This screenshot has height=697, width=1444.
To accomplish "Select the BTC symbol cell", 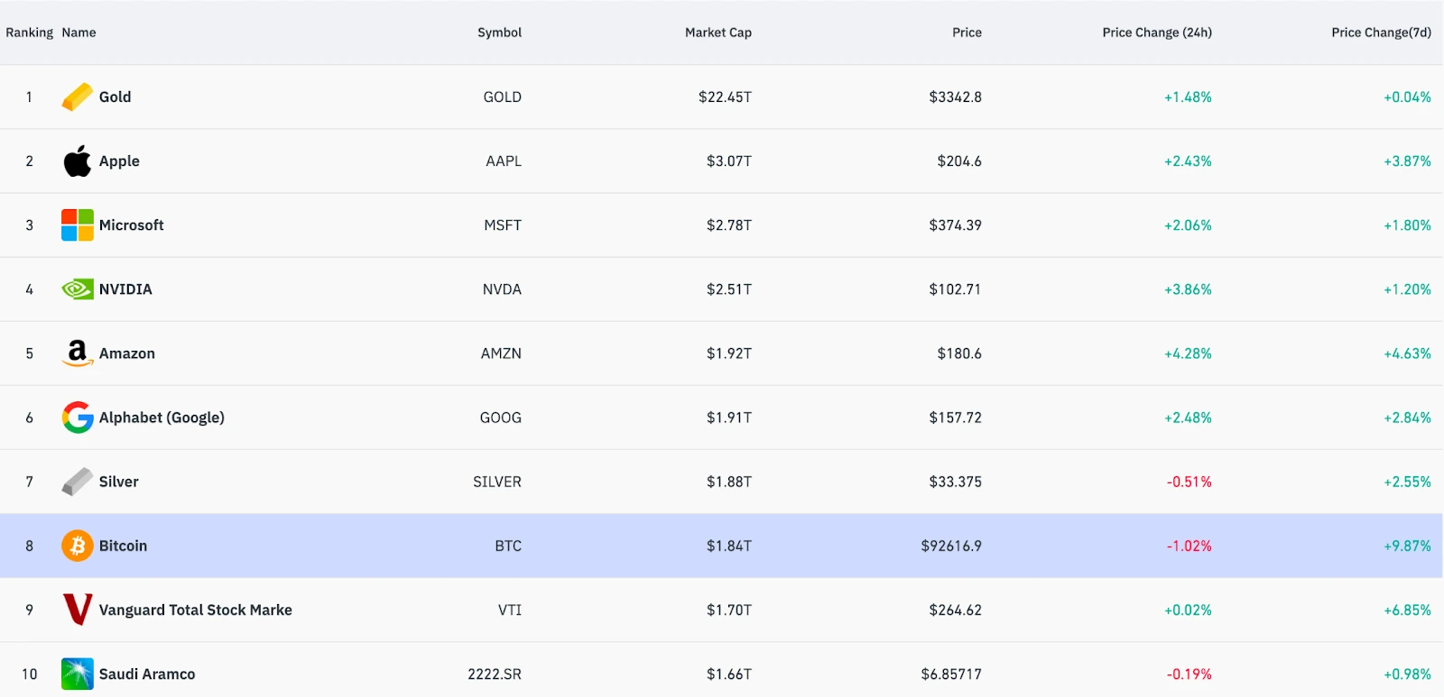I will click(508, 546).
